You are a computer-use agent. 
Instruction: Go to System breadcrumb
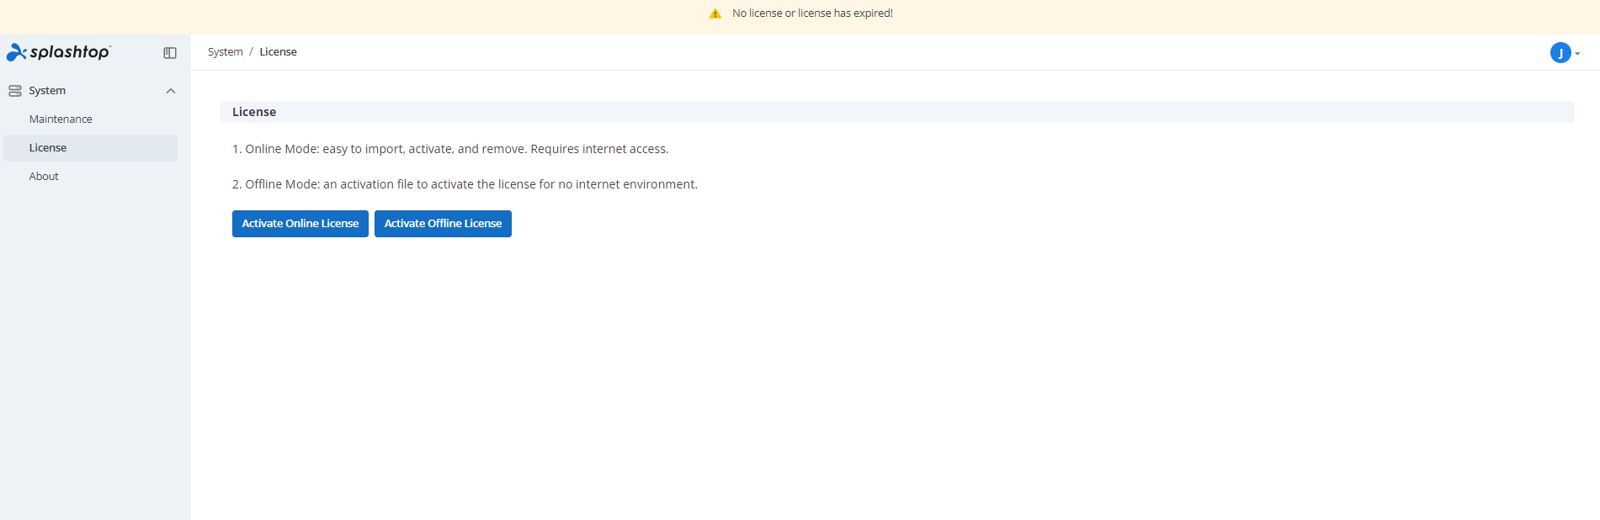click(226, 52)
